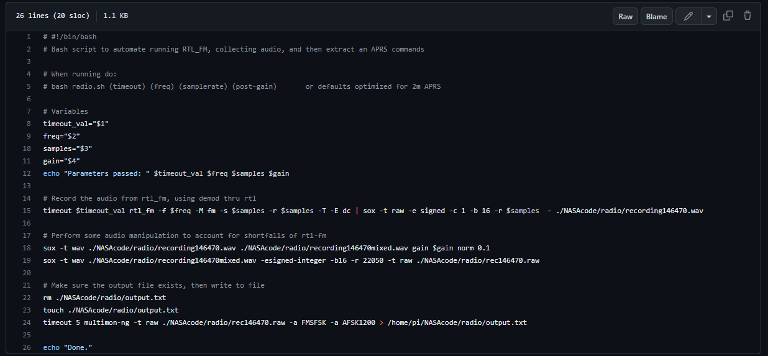This screenshot has height=356, width=768.
Task: Click the timeout_val="$1" assignment
Action: (76, 124)
